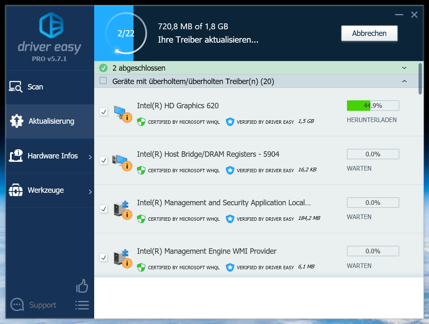Click the PRO v5.7.1 version label

point(49,59)
